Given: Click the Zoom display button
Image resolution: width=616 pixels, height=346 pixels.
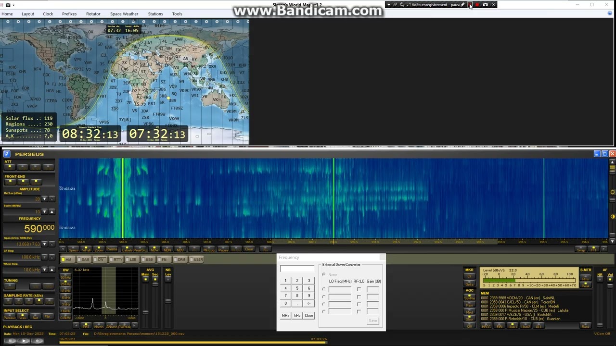Looking at the screenshot, I should point(99,249).
